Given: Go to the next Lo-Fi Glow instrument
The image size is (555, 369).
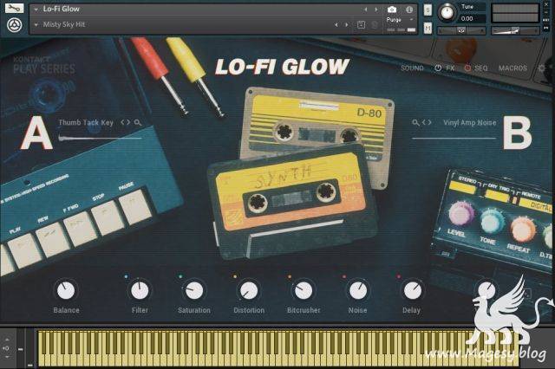Looking at the screenshot, I should click(x=376, y=10).
